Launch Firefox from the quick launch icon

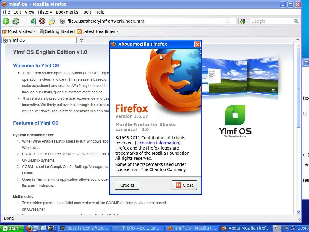coord(29,228)
